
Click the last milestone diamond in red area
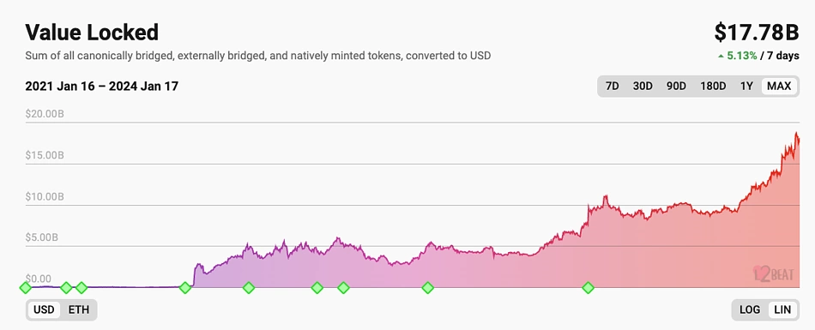pos(588,287)
